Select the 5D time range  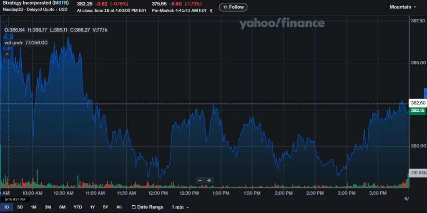click(20, 207)
